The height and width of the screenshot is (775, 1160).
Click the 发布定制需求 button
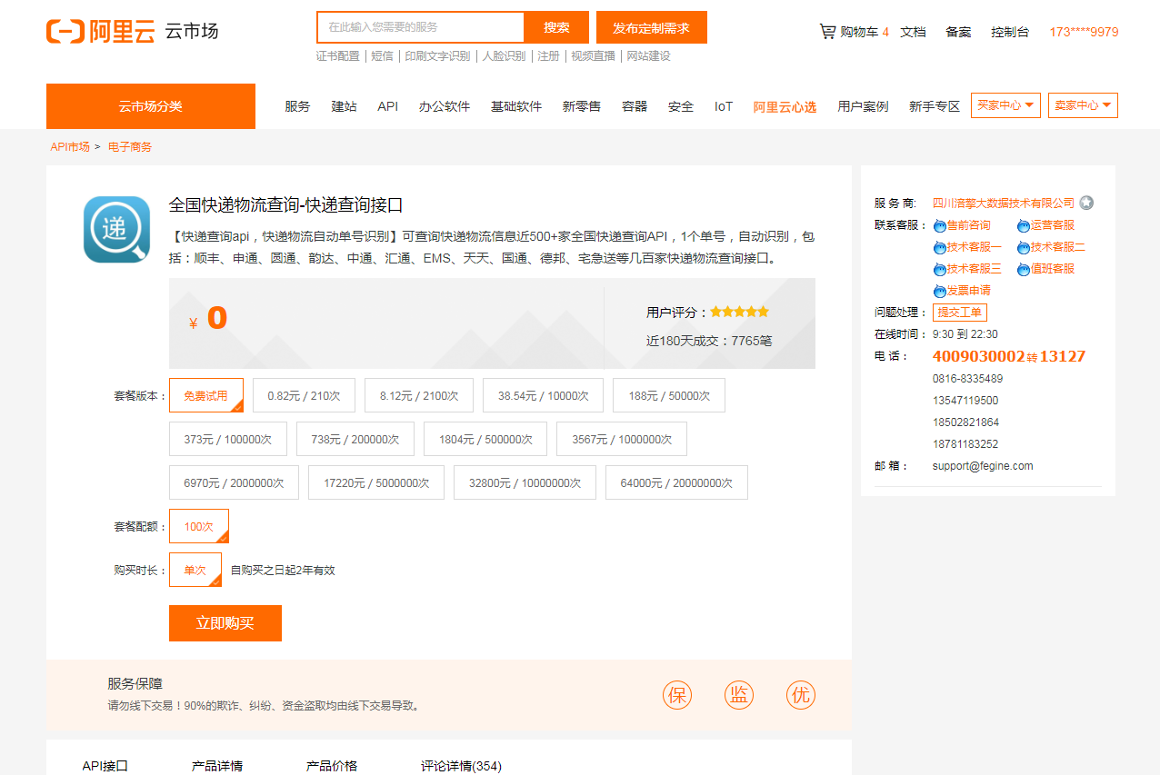click(652, 27)
